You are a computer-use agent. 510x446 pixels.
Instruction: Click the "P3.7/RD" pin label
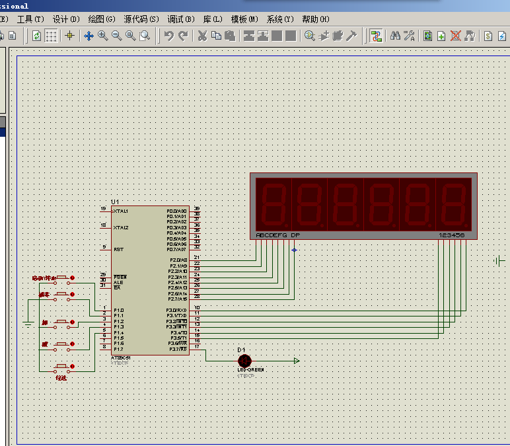(x=178, y=350)
